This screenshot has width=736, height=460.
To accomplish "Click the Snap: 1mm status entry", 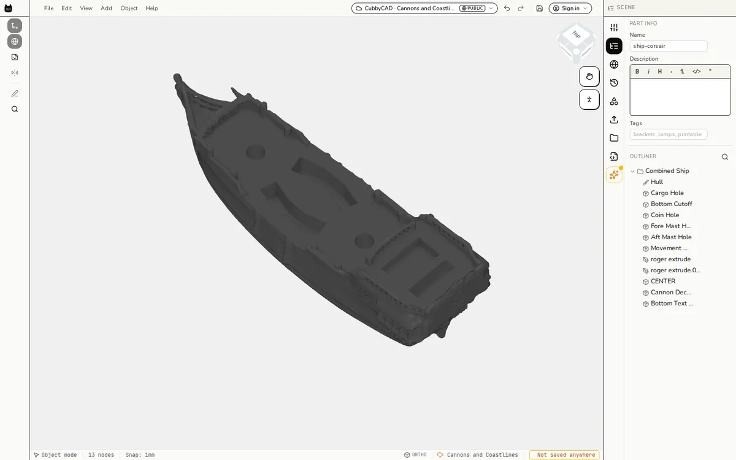I will pyautogui.click(x=140, y=455).
